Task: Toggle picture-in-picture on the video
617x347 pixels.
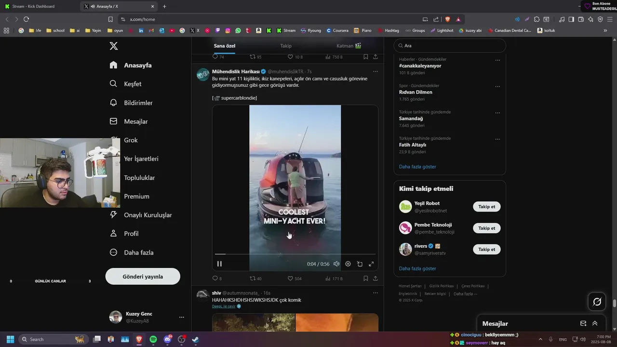Action: 360,264
